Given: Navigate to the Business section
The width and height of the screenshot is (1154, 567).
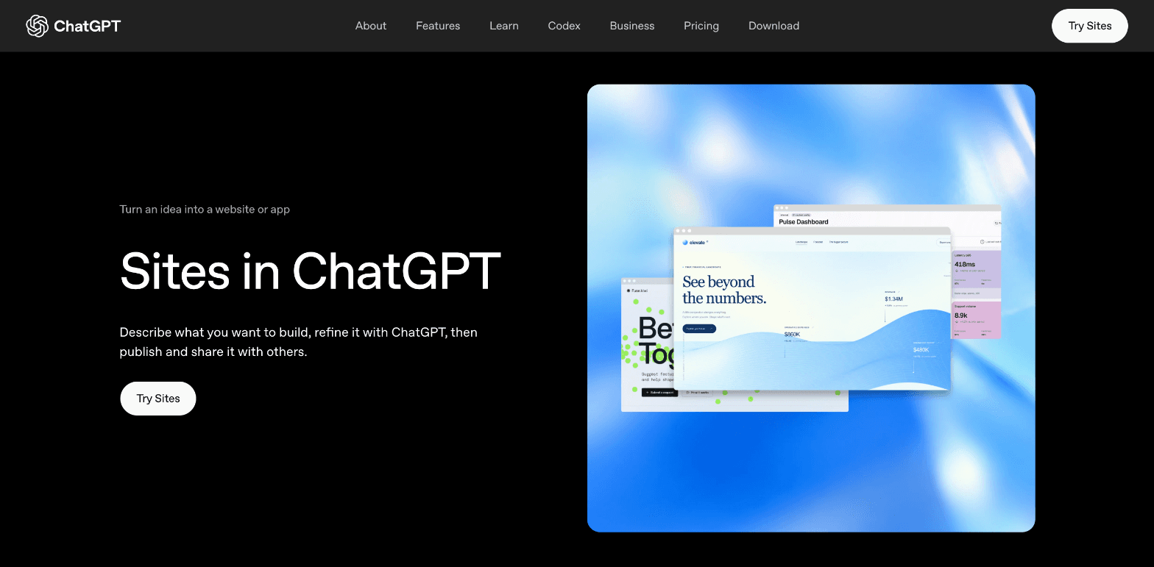Looking at the screenshot, I should (x=632, y=26).
